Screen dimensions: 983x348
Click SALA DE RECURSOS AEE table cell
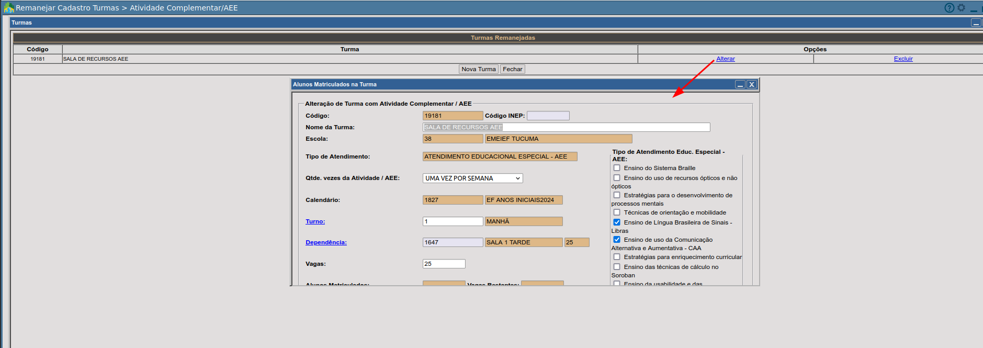(x=349, y=59)
